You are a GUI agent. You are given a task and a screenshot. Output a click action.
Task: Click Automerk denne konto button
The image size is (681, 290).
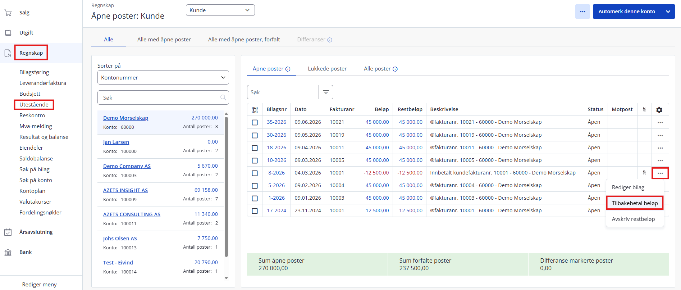click(x=627, y=12)
